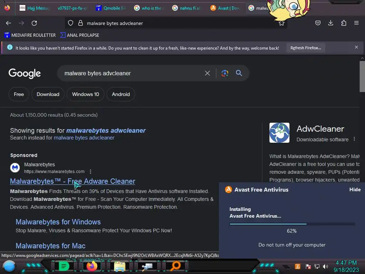
Task: Open network status tray icon
Action: (x=317, y=266)
